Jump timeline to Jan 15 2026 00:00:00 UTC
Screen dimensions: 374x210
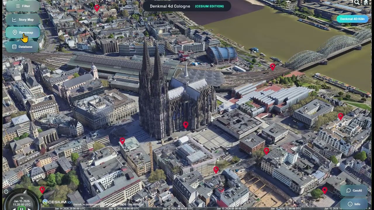124,209
